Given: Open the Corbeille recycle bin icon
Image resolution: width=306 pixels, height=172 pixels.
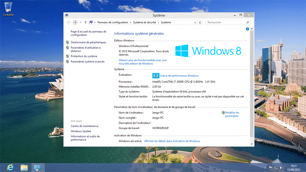Looking at the screenshot, I should [8, 9].
